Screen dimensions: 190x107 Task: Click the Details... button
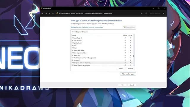pos(121,69)
